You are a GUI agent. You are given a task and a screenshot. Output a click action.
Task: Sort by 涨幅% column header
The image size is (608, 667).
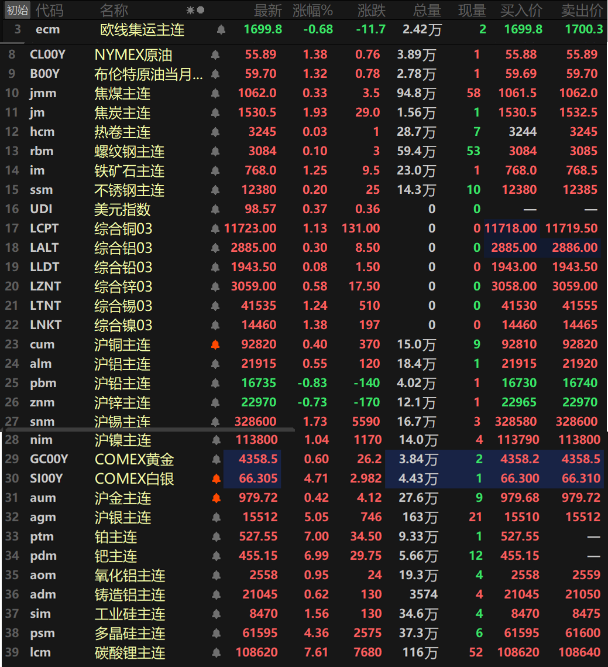pos(312,11)
